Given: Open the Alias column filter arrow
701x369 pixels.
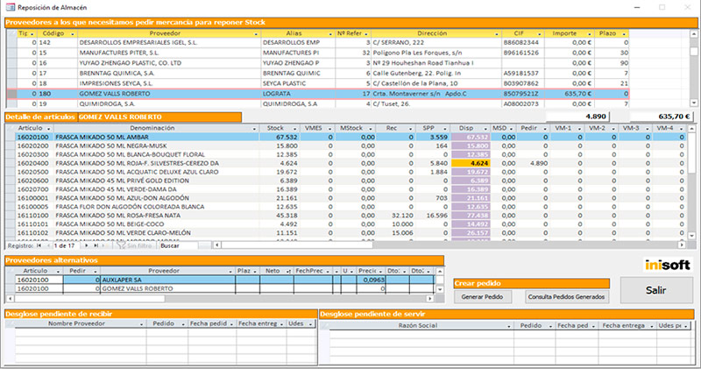Looking at the screenshot, I should coord(330,34).
